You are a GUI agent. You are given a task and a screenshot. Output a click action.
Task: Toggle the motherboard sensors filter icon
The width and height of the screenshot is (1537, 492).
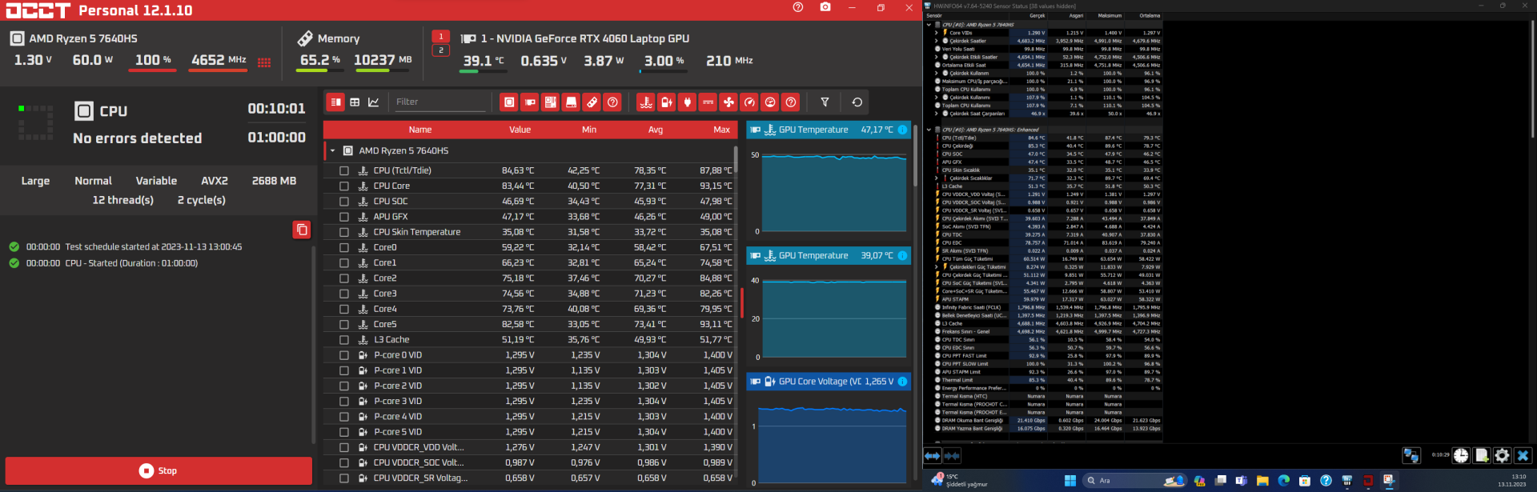click(551, 102)
